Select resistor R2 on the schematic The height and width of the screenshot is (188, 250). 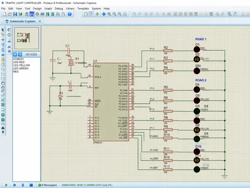point(168,51)
